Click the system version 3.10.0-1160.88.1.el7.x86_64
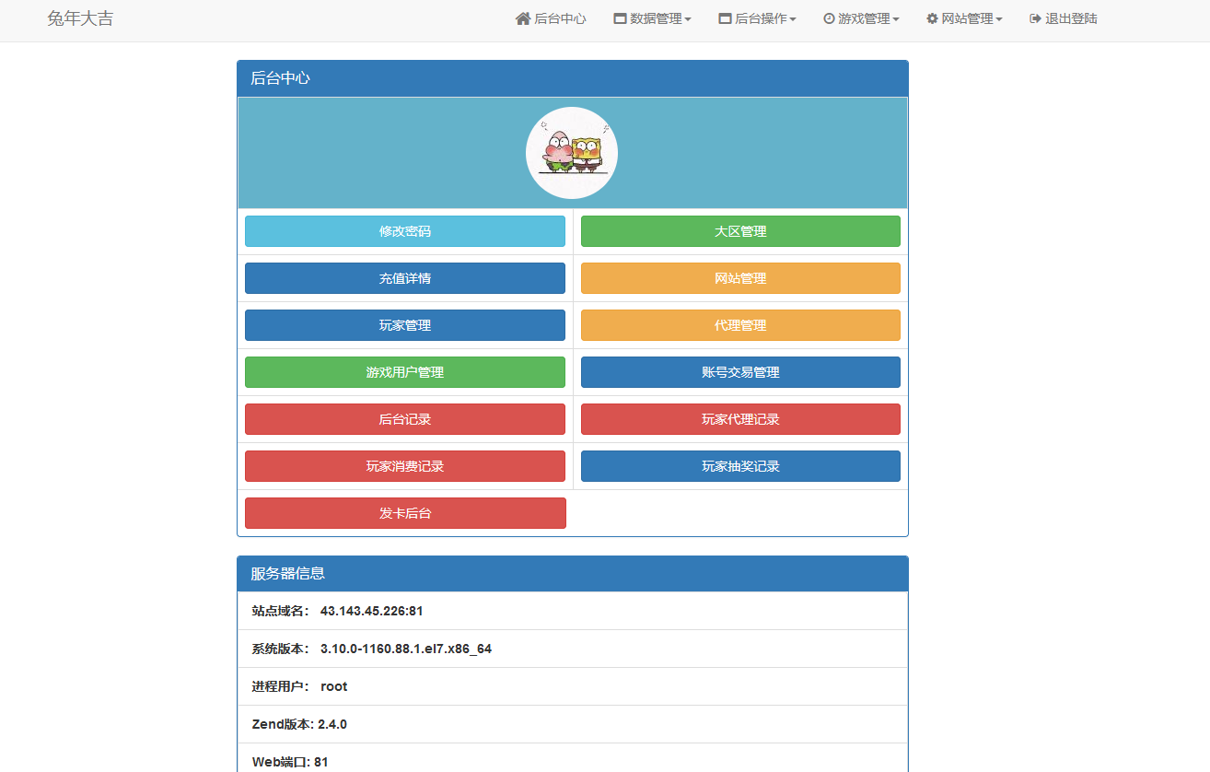Image resolution: width=1210 pixels, height=772 pixels. coord(406,649)
